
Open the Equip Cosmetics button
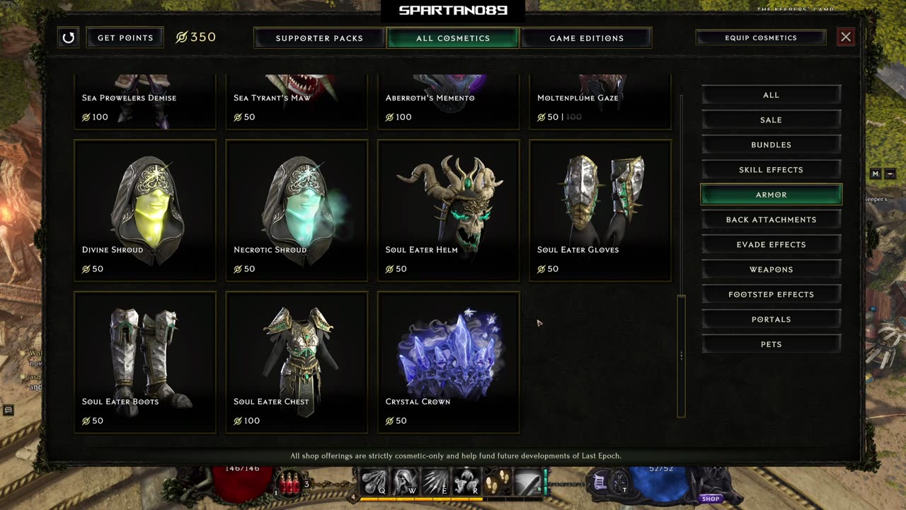click(761, 38)
